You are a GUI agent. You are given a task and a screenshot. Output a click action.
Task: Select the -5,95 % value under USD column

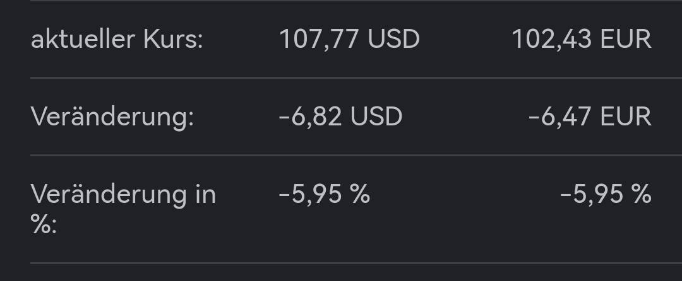324,194
